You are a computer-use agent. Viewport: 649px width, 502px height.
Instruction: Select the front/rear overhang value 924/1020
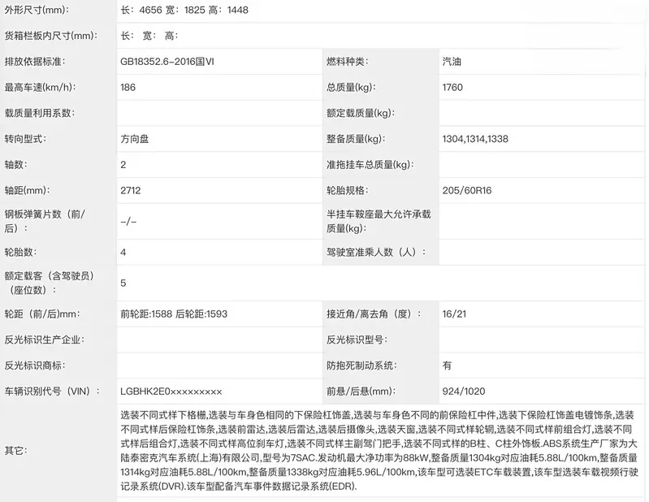[465, 391]
